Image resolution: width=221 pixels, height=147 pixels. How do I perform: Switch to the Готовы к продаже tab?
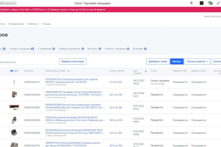coord(21,49)
